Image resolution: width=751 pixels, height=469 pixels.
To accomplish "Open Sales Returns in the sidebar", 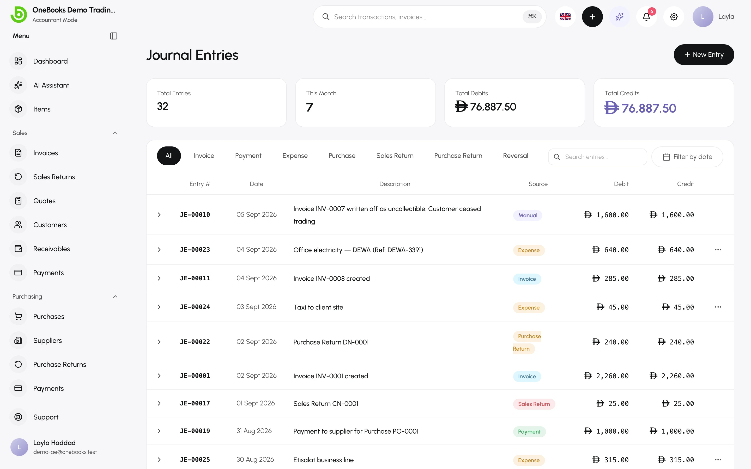I will coord(64,177).
